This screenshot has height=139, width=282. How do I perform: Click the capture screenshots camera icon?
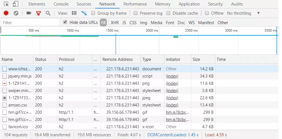point(29,13)
